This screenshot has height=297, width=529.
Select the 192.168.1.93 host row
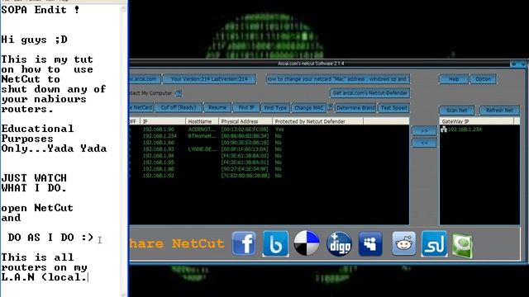click(x=269, y=149)
